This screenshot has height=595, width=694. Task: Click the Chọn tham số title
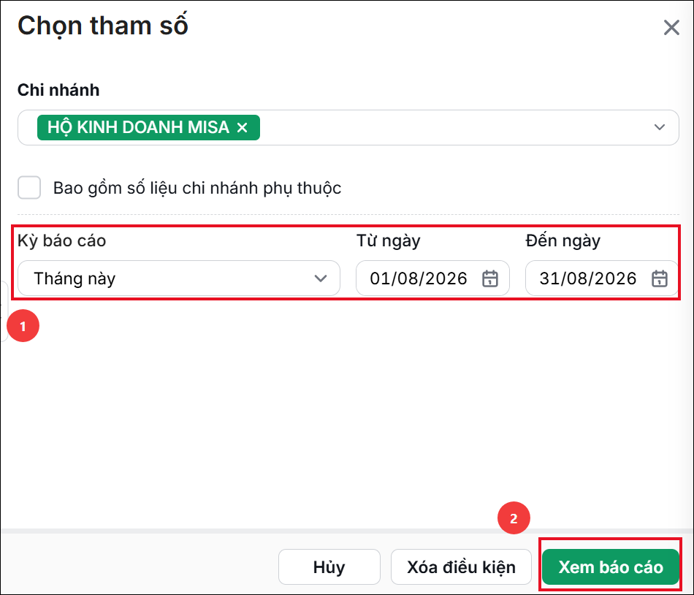tap(103, 26)
